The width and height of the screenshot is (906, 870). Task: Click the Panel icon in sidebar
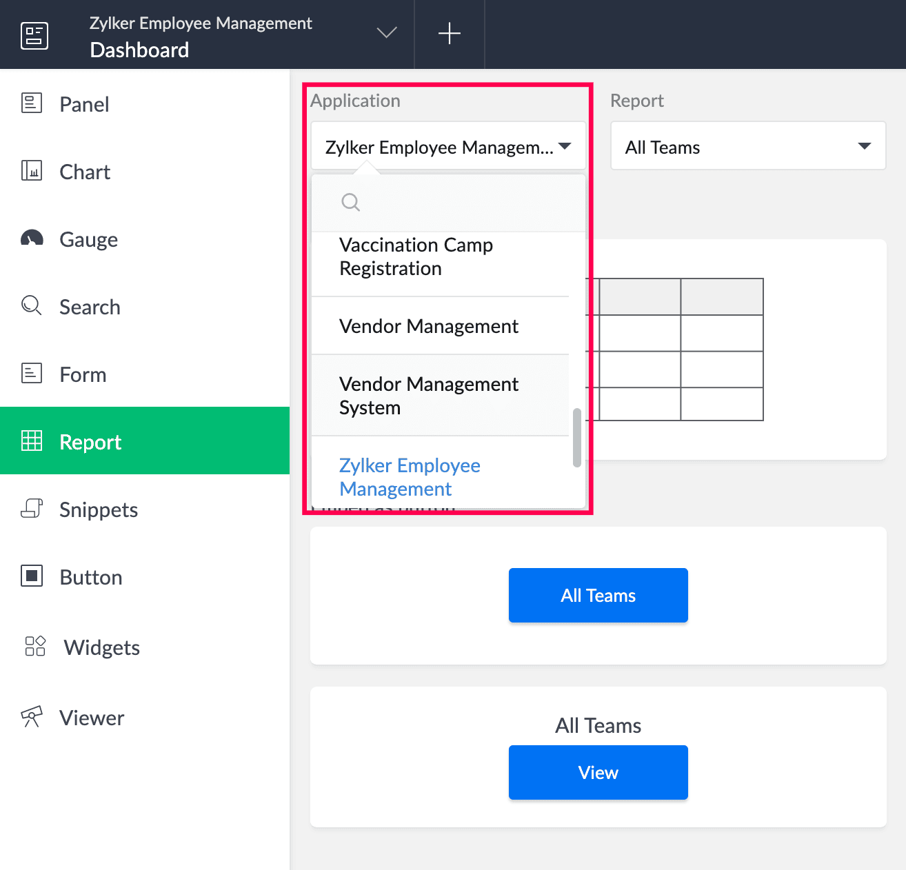[32, 103]
